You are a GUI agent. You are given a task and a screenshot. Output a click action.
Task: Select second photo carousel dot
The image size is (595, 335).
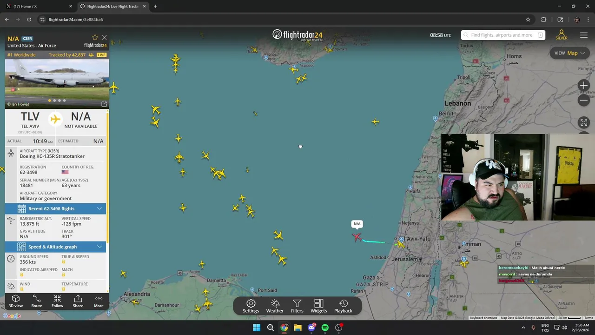click(54, 100)
